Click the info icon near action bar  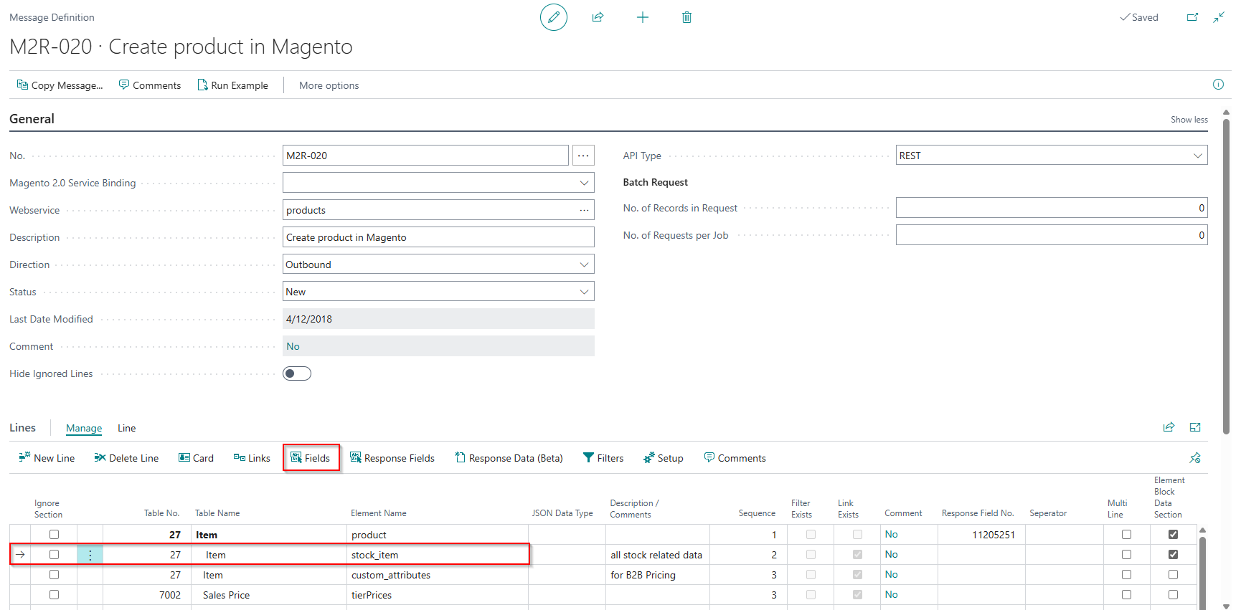pyautogui.click(x=1218, y=85)
